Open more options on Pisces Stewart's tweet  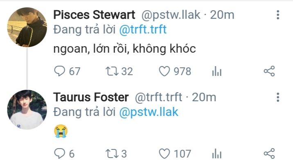(x=278, y=15)
